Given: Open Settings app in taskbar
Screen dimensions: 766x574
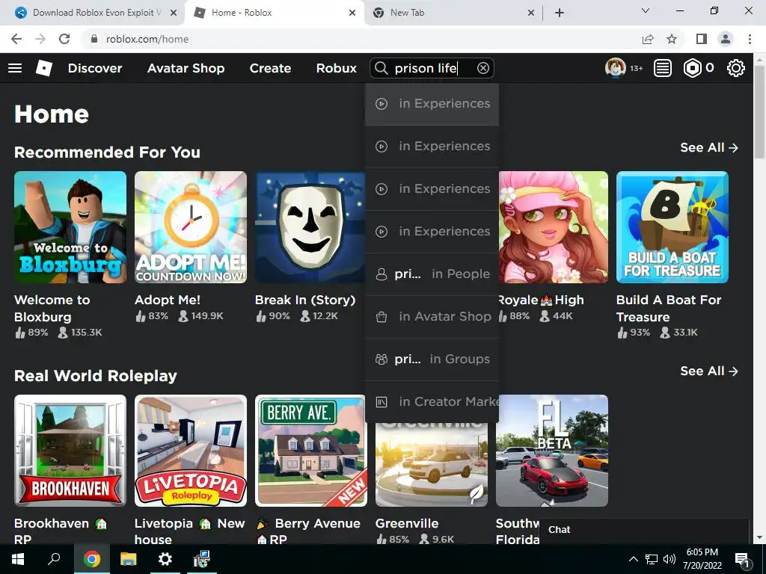Looking at the screenshot, I should pyautogui.click(x=165, y=559).
